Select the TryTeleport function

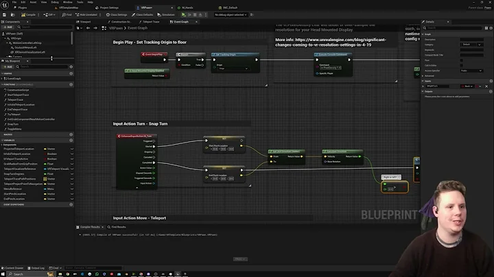[14, 115]
